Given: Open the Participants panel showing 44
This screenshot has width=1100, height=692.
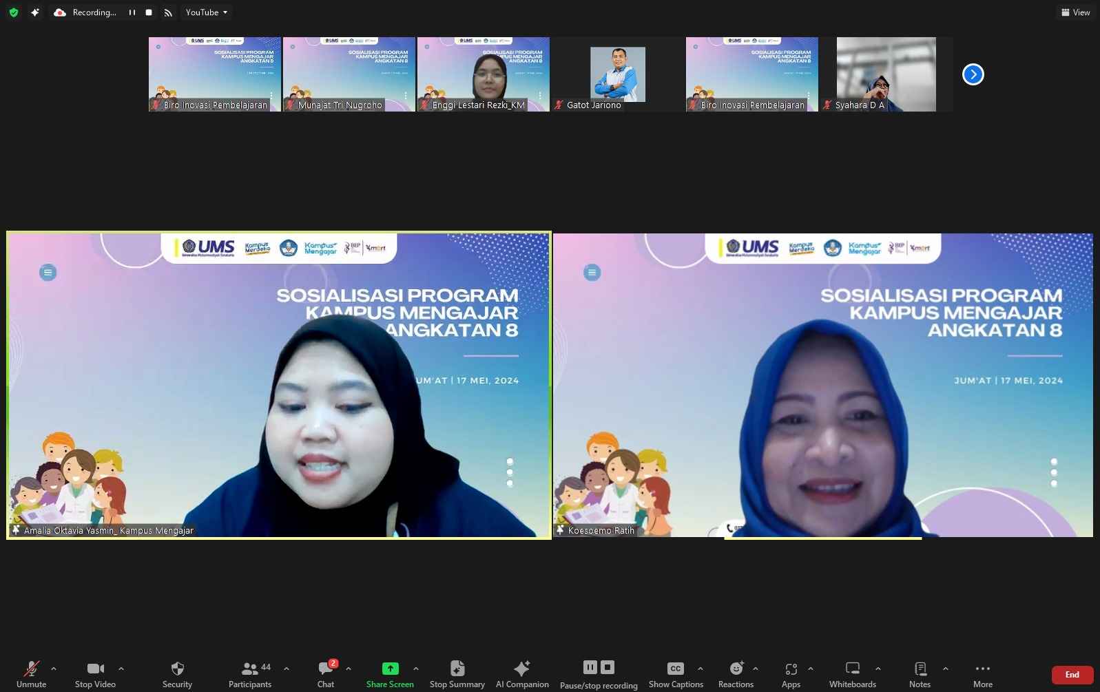Looking at the screenshot, I should [x=250, y=675].
